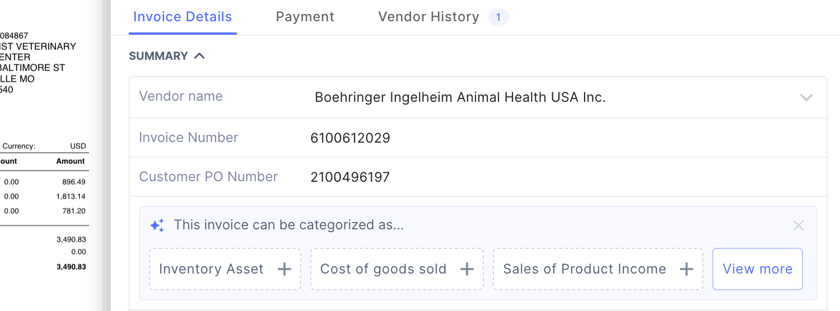Click the SUMMARY section heading
The width and height of the screenshot is (840, 311).
[158, 56]
